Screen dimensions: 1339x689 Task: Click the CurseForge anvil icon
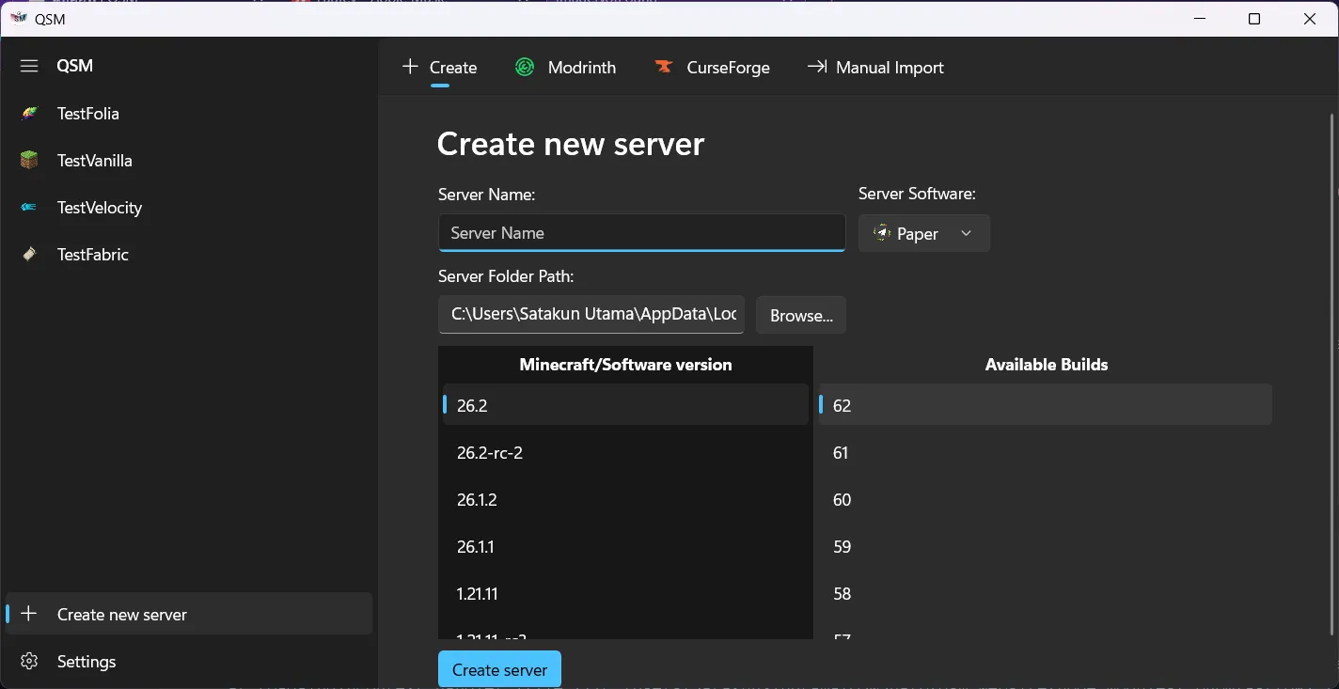[x=664, y=68]
